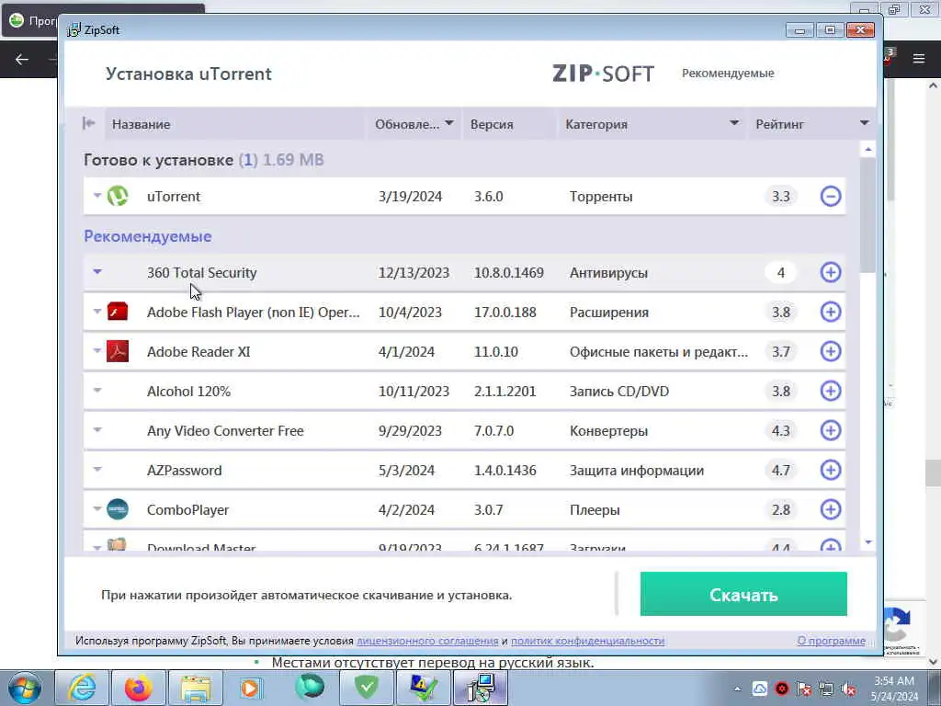Expand 360 Total Security row details

coord(97,271)
